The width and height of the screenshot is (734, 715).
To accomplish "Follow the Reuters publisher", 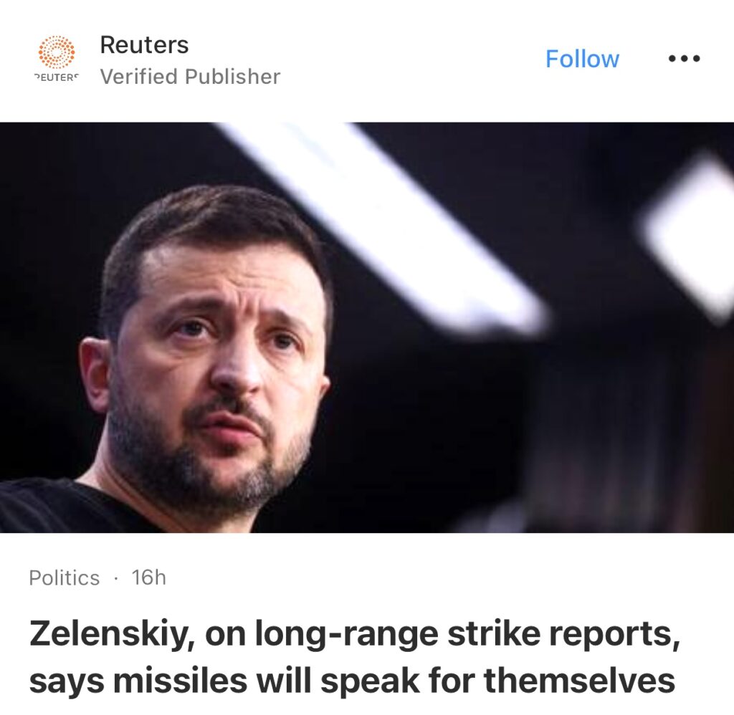I will pos(582,59).
